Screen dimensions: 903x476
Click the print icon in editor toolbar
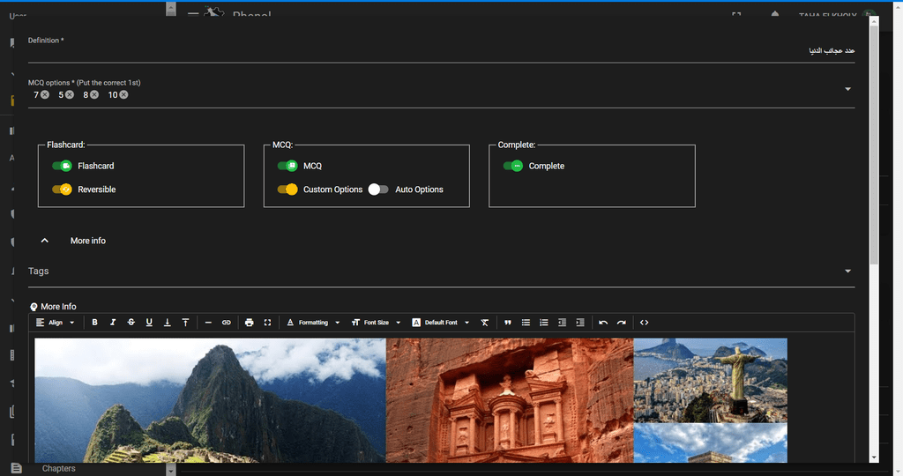[250, 323]
